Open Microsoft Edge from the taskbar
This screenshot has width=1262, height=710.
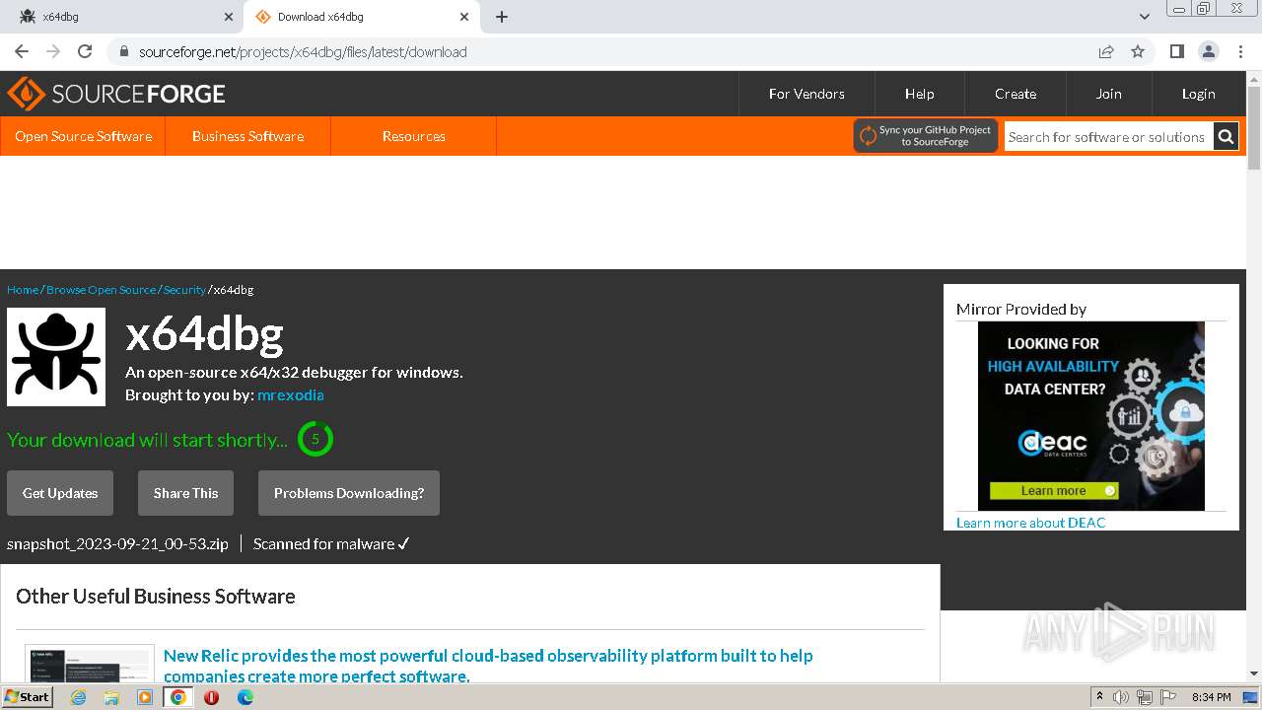click(245, 697)
